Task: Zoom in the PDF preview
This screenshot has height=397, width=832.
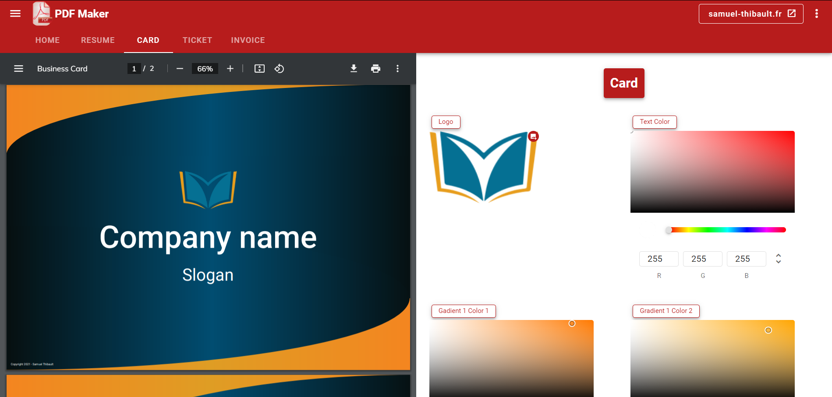Action: click(x=230, y=69)
